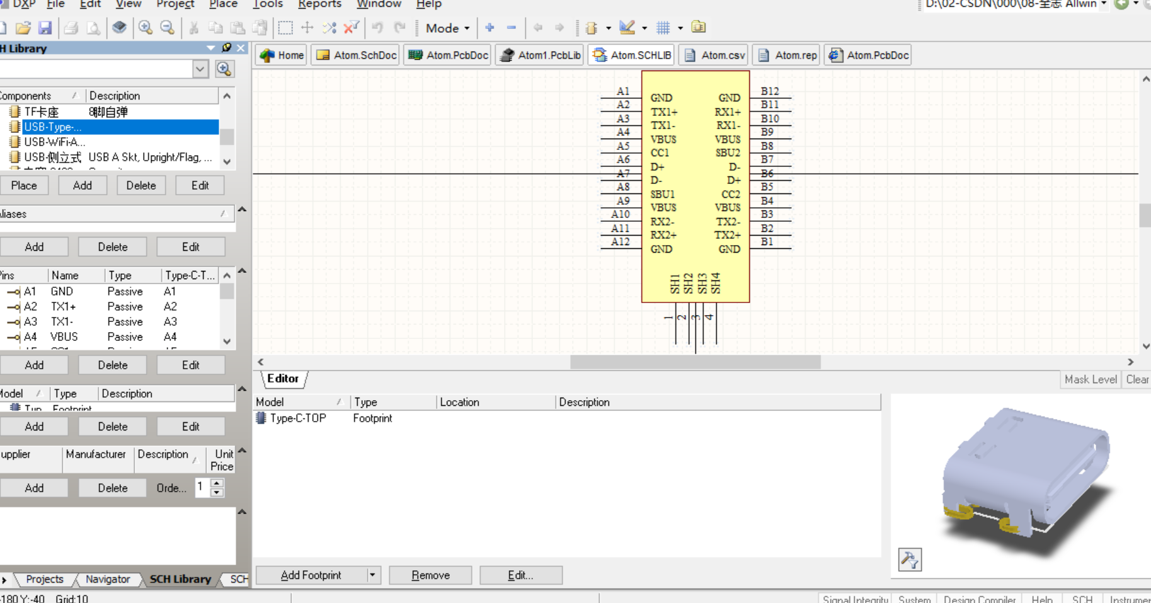
Task: Click the Place button under Components
Action: coord(24,185)
